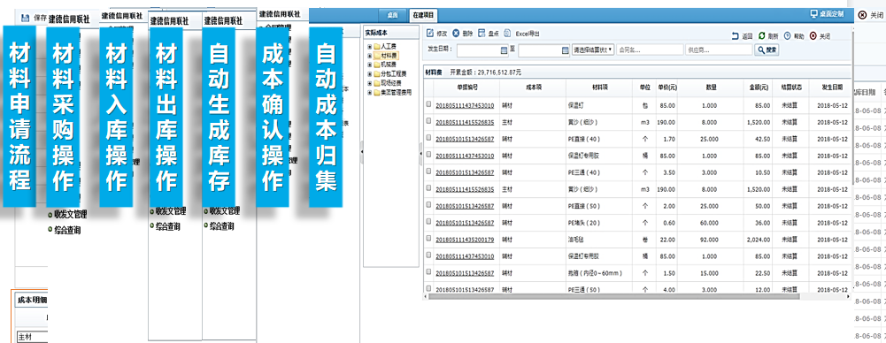Screen dimensions: 886x343
Task: Check the PE三通（40） row checkbox
Action: tap(429, 171)
